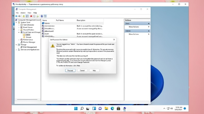
Task: Select the Admin user in list
Action: click(73, 23)
